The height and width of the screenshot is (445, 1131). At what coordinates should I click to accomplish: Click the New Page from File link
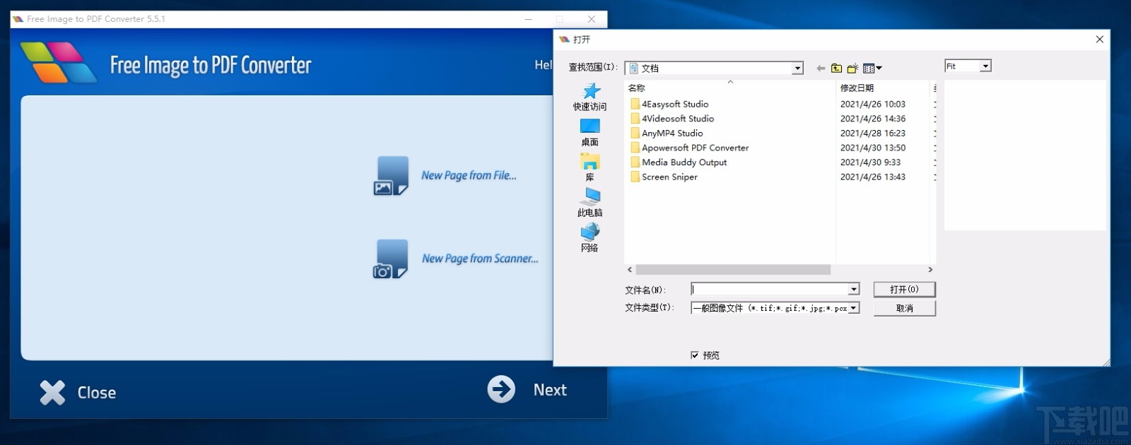click(x=469, y=176)
